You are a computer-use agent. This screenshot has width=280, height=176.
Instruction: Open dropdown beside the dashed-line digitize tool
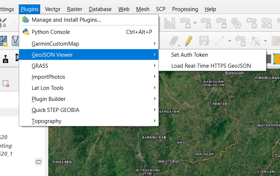[x=230, y=41]
